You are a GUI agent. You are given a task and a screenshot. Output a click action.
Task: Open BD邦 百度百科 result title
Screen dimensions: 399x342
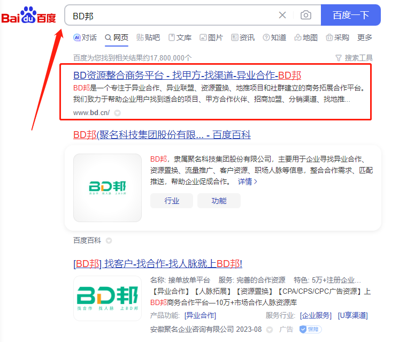162,135
